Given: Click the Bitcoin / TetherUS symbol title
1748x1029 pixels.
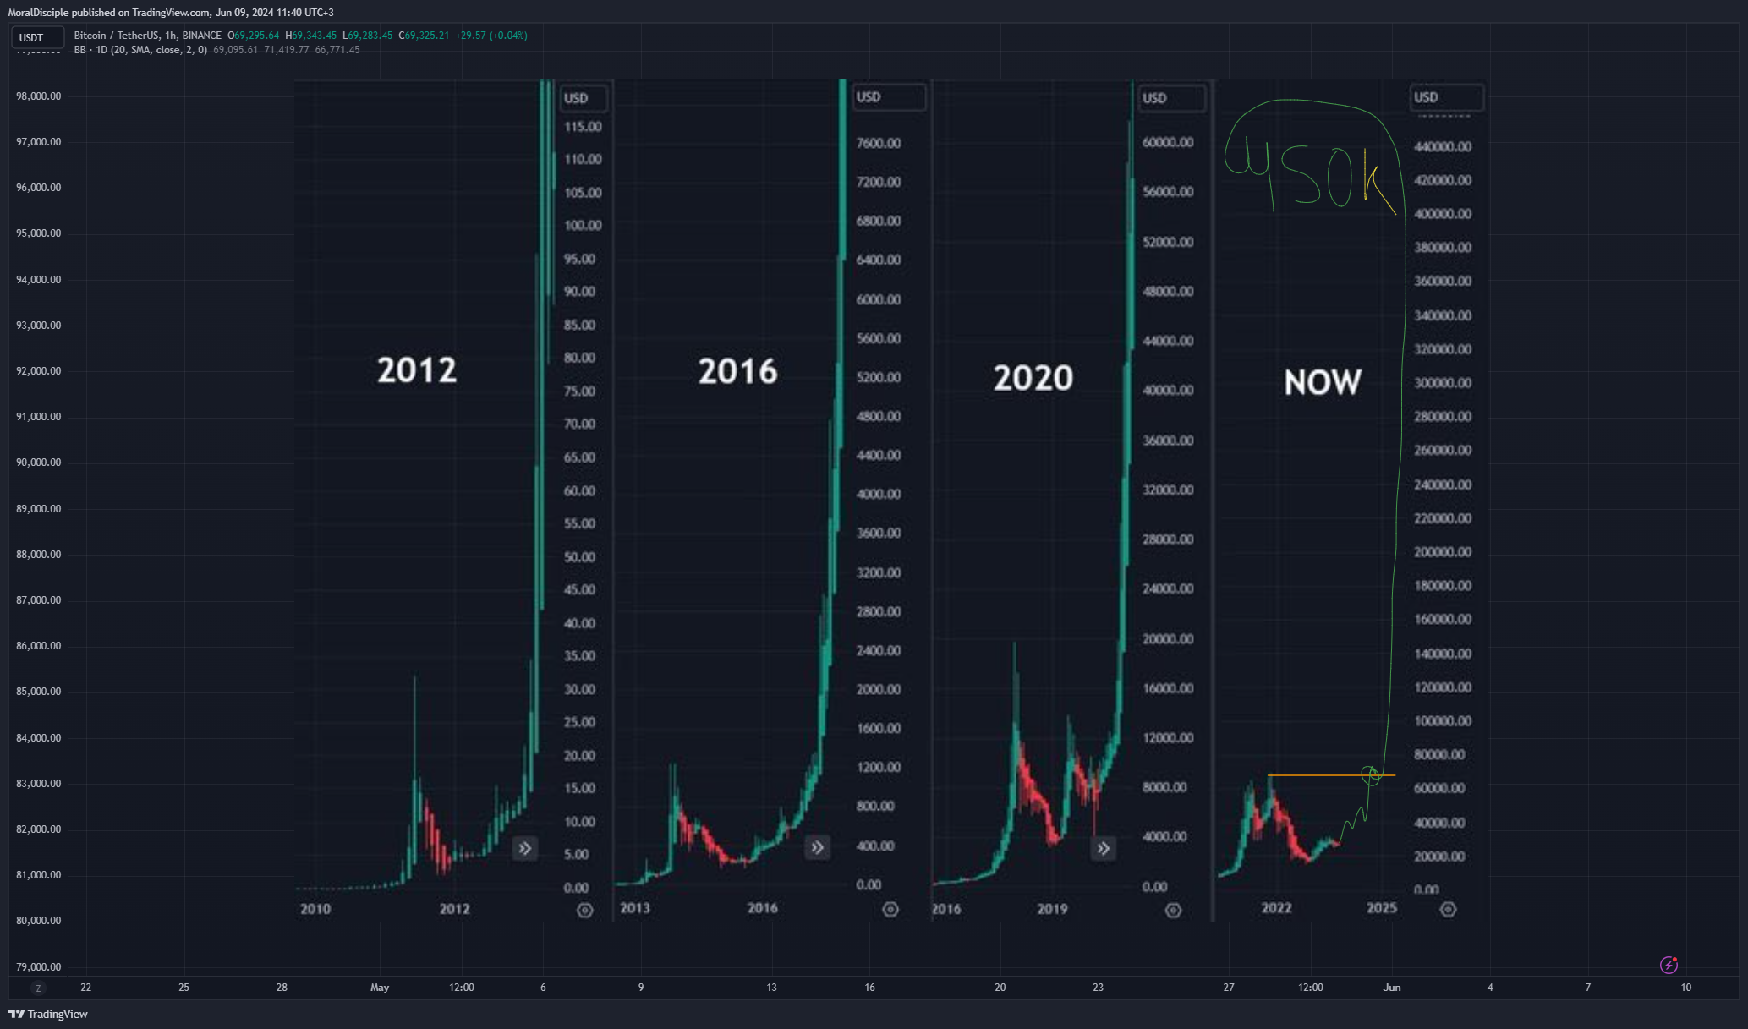Looking at the screenshot, I should [148, 36].
